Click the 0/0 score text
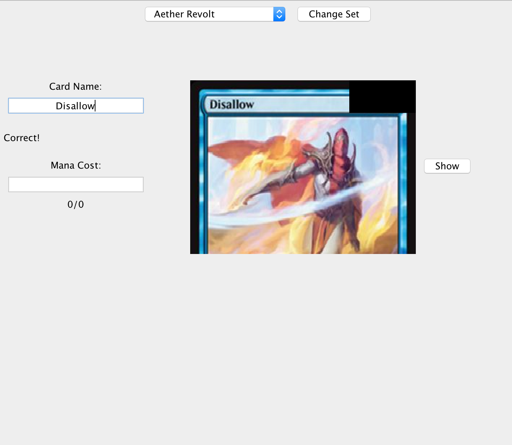The height and width of the screenshot is (445, 512). click(x=76, y=204)
